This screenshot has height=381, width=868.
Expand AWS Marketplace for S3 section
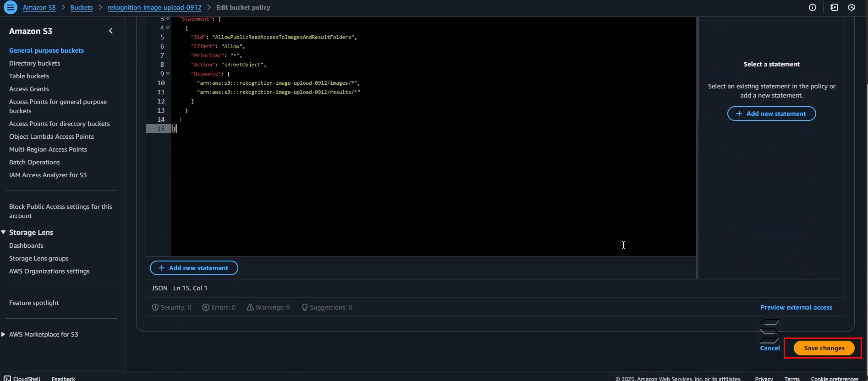4,334
